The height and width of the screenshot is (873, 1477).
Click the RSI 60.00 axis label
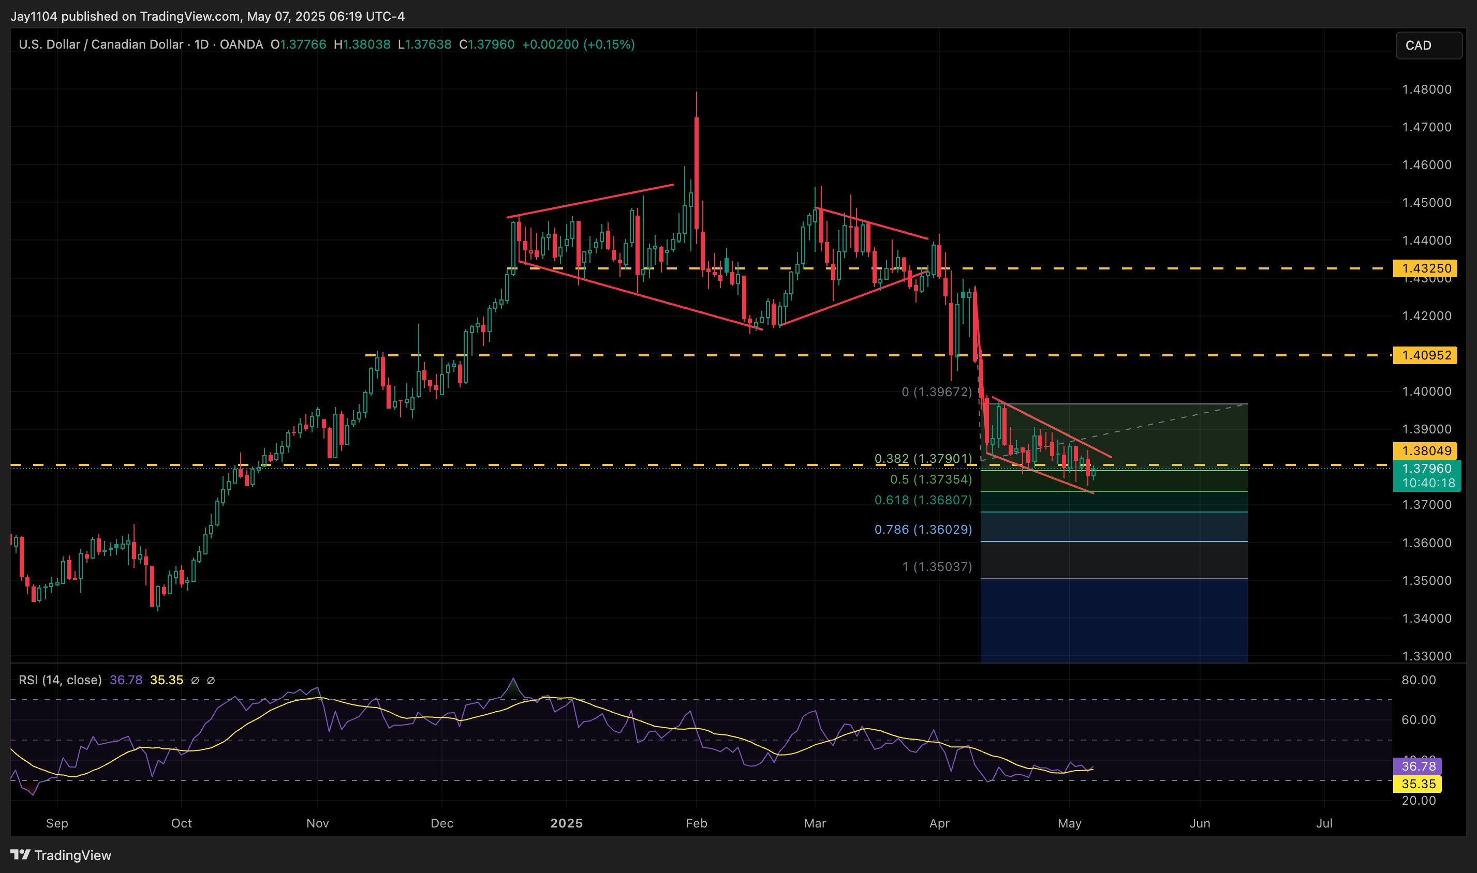point(1419,719)
